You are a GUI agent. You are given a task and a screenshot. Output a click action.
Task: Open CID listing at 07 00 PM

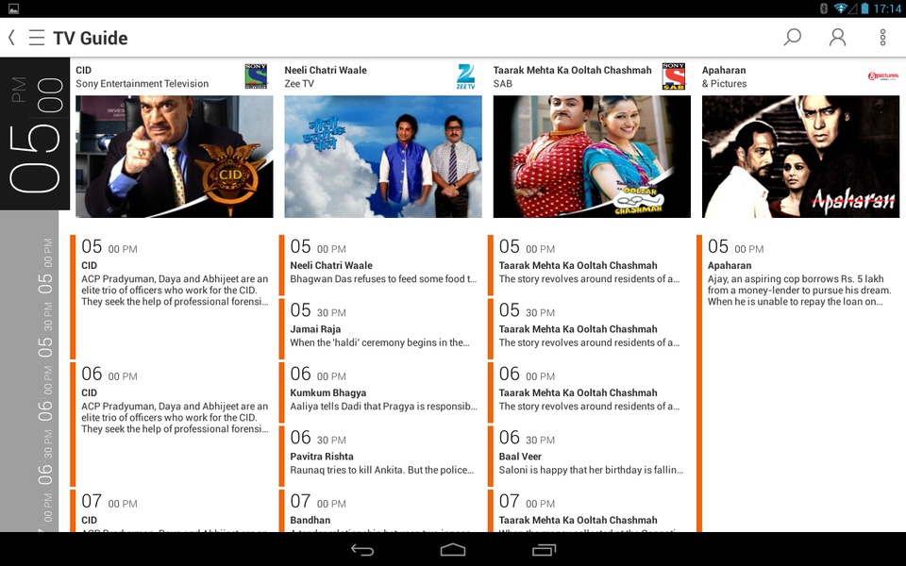[x=172, y=510]
